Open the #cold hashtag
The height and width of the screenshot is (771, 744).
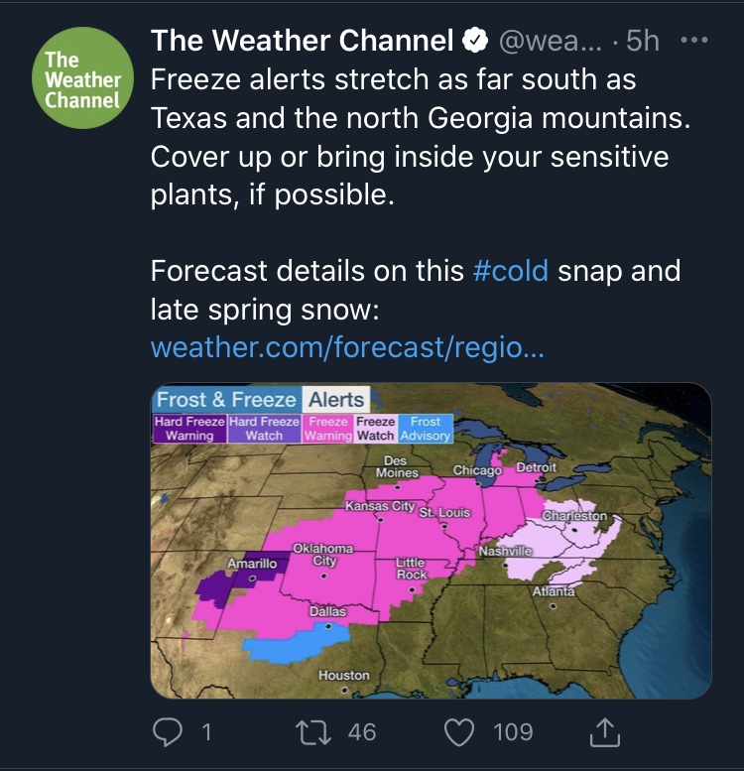(x=510, y=271)
